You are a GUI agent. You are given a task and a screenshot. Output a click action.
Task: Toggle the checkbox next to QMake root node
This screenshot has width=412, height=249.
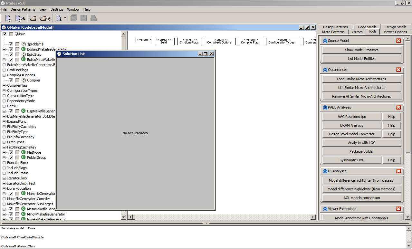(5, 34)
